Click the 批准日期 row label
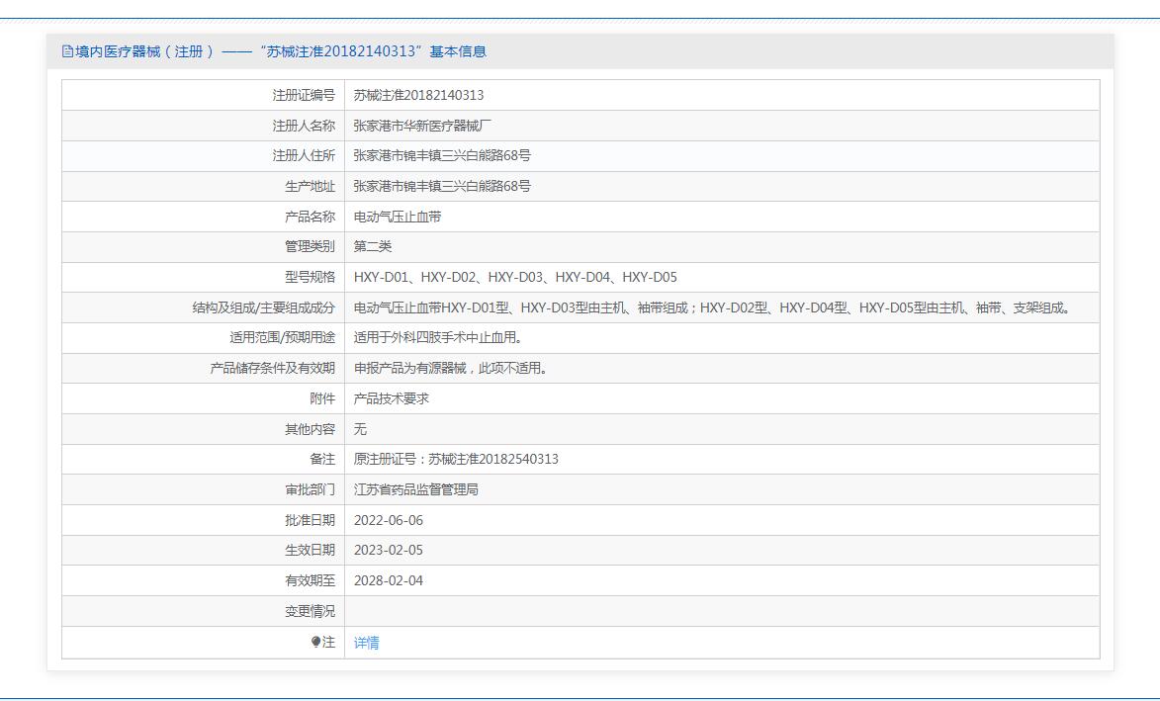Viewport: 1160px width, 701px height. click(310, 521)
